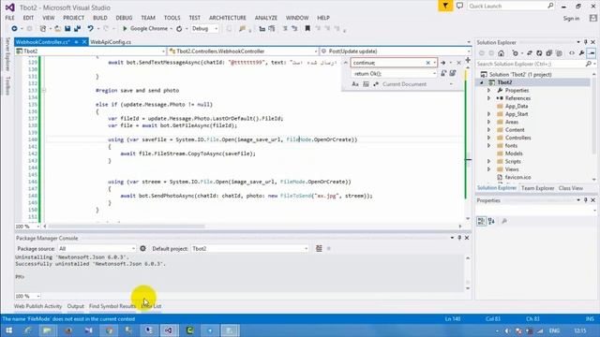The width and height of the screenshot is (600, 337).
Task: Open the Web Publish Activity tab
Action: tap(37, 306)
